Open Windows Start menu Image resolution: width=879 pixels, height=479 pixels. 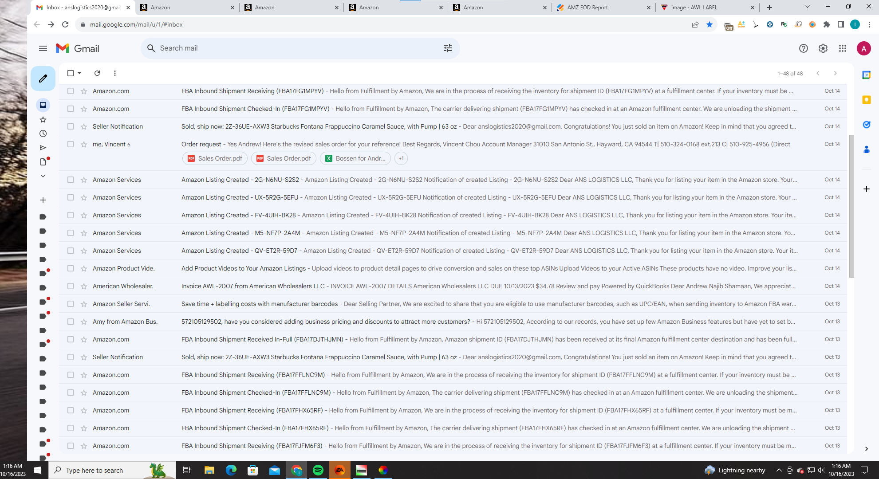[38, 470]
